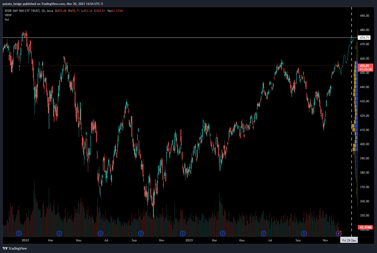Click the 470.00 price axis label
The image size is (377, 253).
point(364,44)
